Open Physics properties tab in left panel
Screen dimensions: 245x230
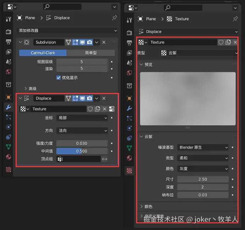pos(9,127)
